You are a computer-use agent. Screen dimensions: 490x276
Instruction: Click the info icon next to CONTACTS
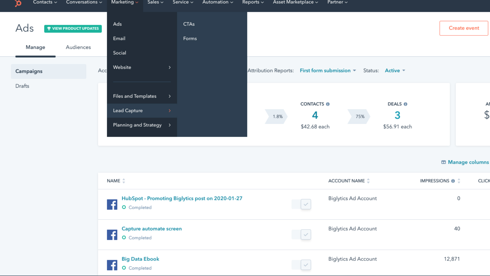(328, 104)
